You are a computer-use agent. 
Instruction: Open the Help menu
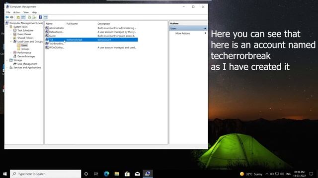tap(34, 12)
